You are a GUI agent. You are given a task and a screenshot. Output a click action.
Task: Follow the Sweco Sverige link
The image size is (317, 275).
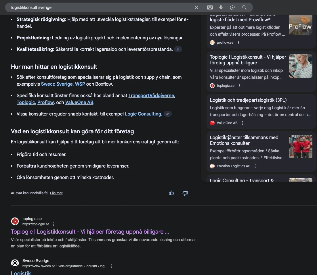coord(57,84)
